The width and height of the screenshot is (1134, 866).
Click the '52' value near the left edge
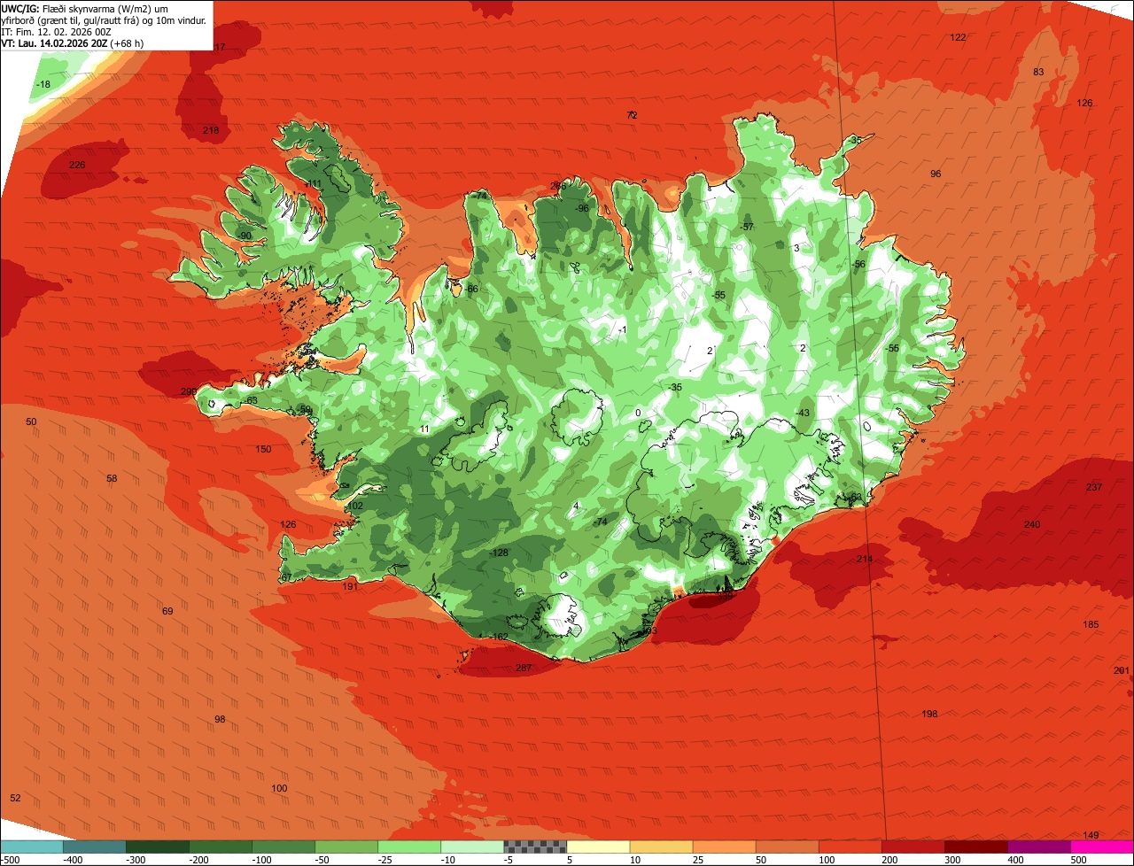click(15, 798)
